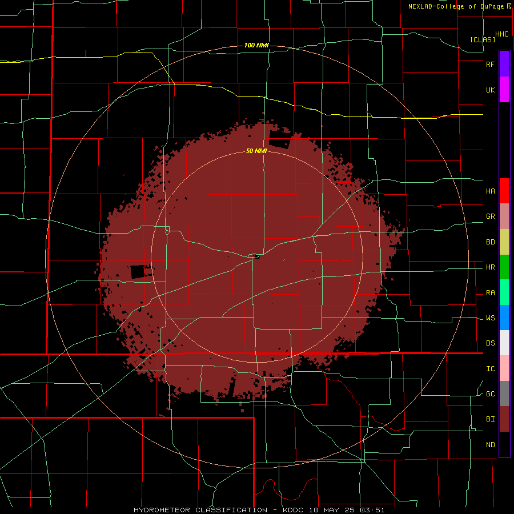The image size is (514, 514).
Task: Click the UK magenta legend color swatch
Action: [504, 90]
